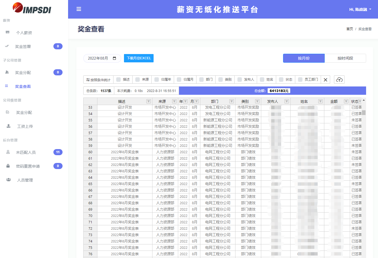Open 奖金签署 in the sidebar

[x=23, y=47]
